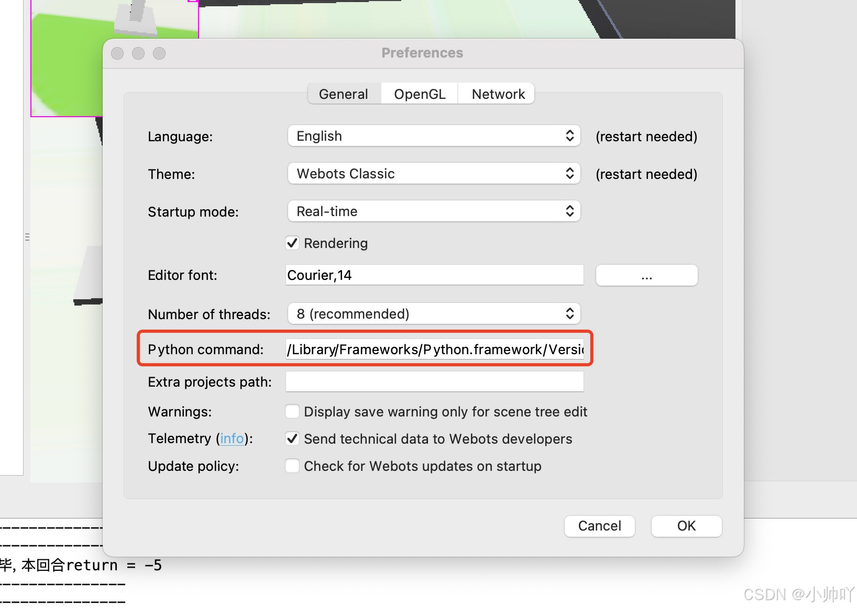Click the Python command path field
Screen dimensions: 857x609
click(x=434, y=349)
